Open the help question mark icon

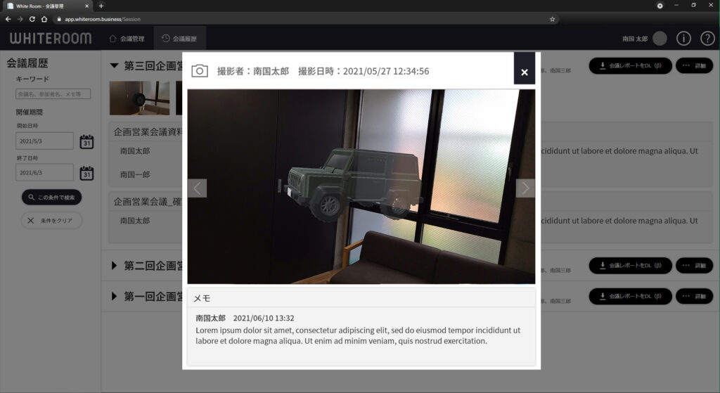coord(707,39)
